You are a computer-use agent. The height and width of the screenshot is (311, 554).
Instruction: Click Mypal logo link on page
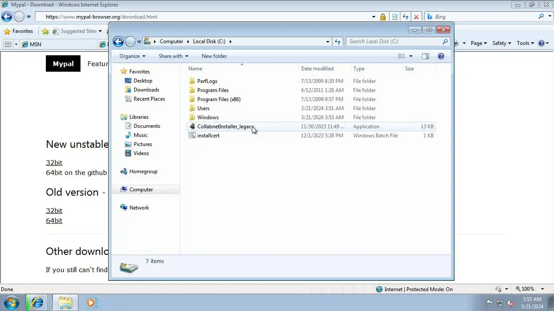63,64
